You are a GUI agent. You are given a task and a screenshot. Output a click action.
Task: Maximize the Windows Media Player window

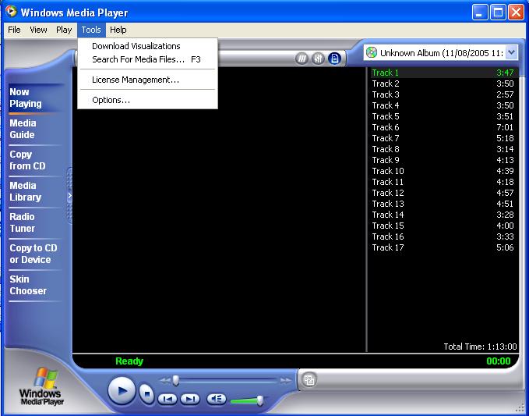[498, 12]
